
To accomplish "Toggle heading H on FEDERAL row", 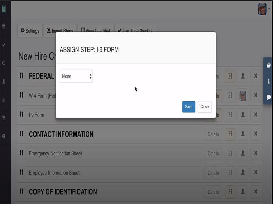I will point(230,76).
